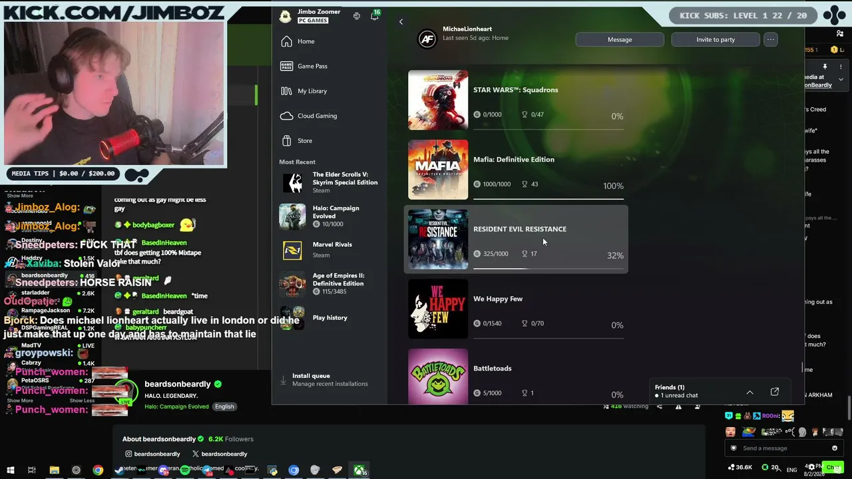This screenshot has height=479, width=852.
Task: Open Steam from the taskbar
Action: point(118,470)
